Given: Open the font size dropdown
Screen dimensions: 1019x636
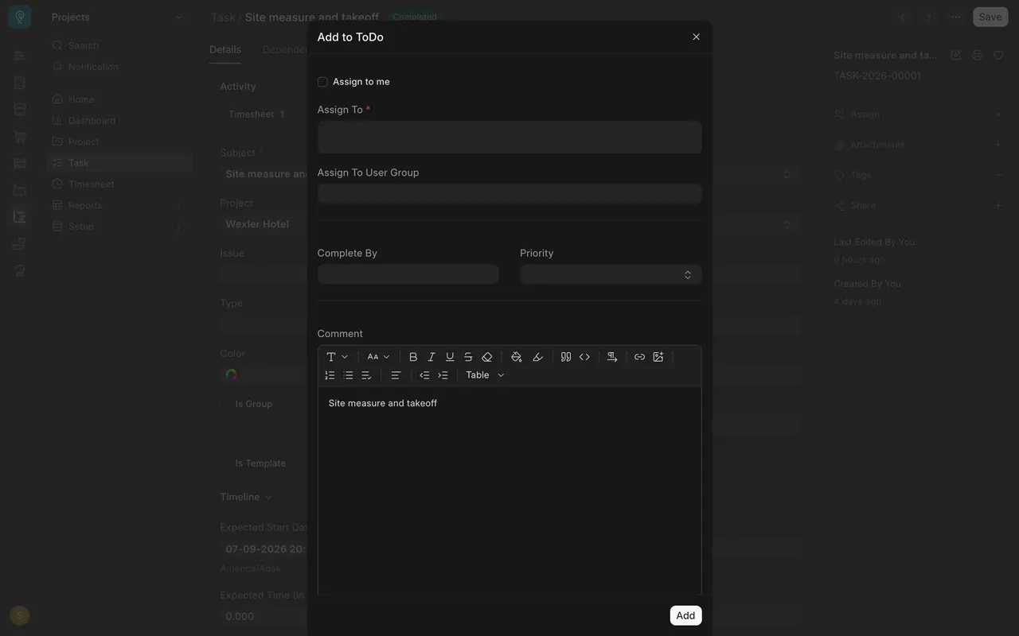Looking at the screenshot, I should 379,357.
